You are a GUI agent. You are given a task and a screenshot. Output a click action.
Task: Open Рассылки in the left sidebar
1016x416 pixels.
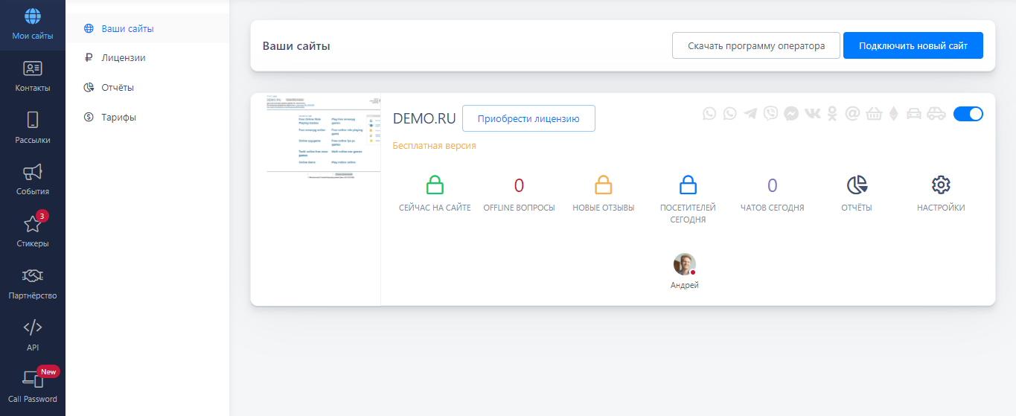[33, 129]
